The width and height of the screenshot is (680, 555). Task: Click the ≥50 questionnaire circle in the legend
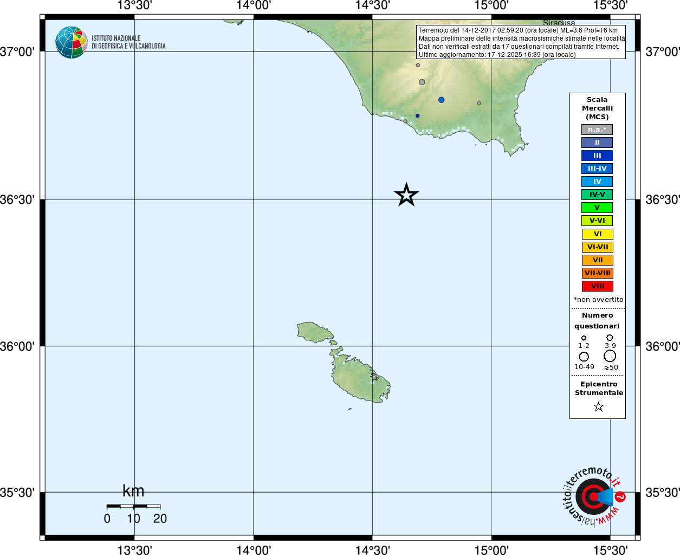(x=610, y=356)
